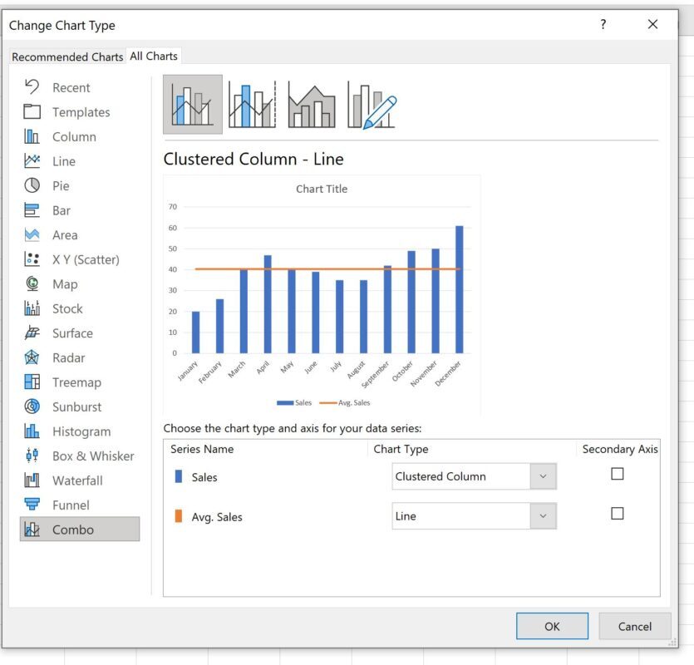Click the Clustered Column - Line heading
Viewport: 694px width, 665px height.
click(x=253, y=159)
